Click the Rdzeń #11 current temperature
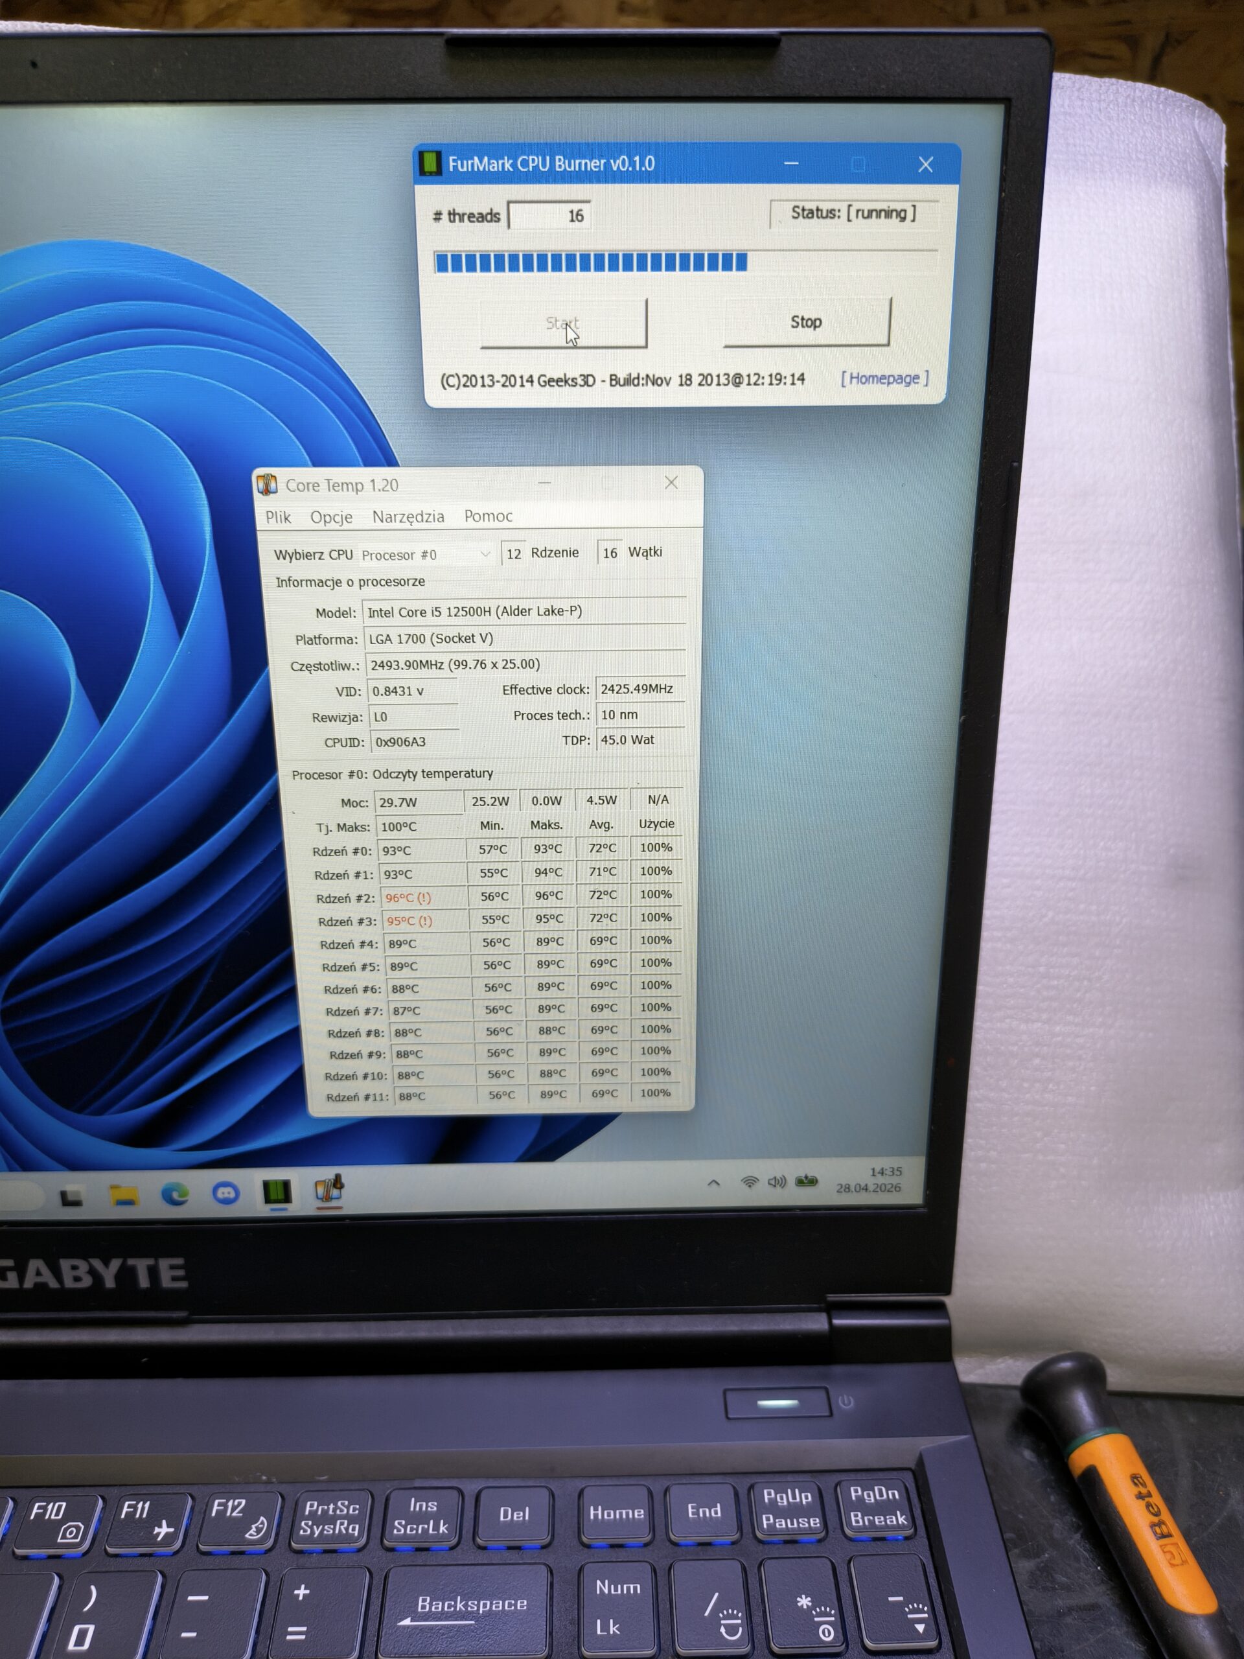The image size is (1244, 1659). [434, 1096]
